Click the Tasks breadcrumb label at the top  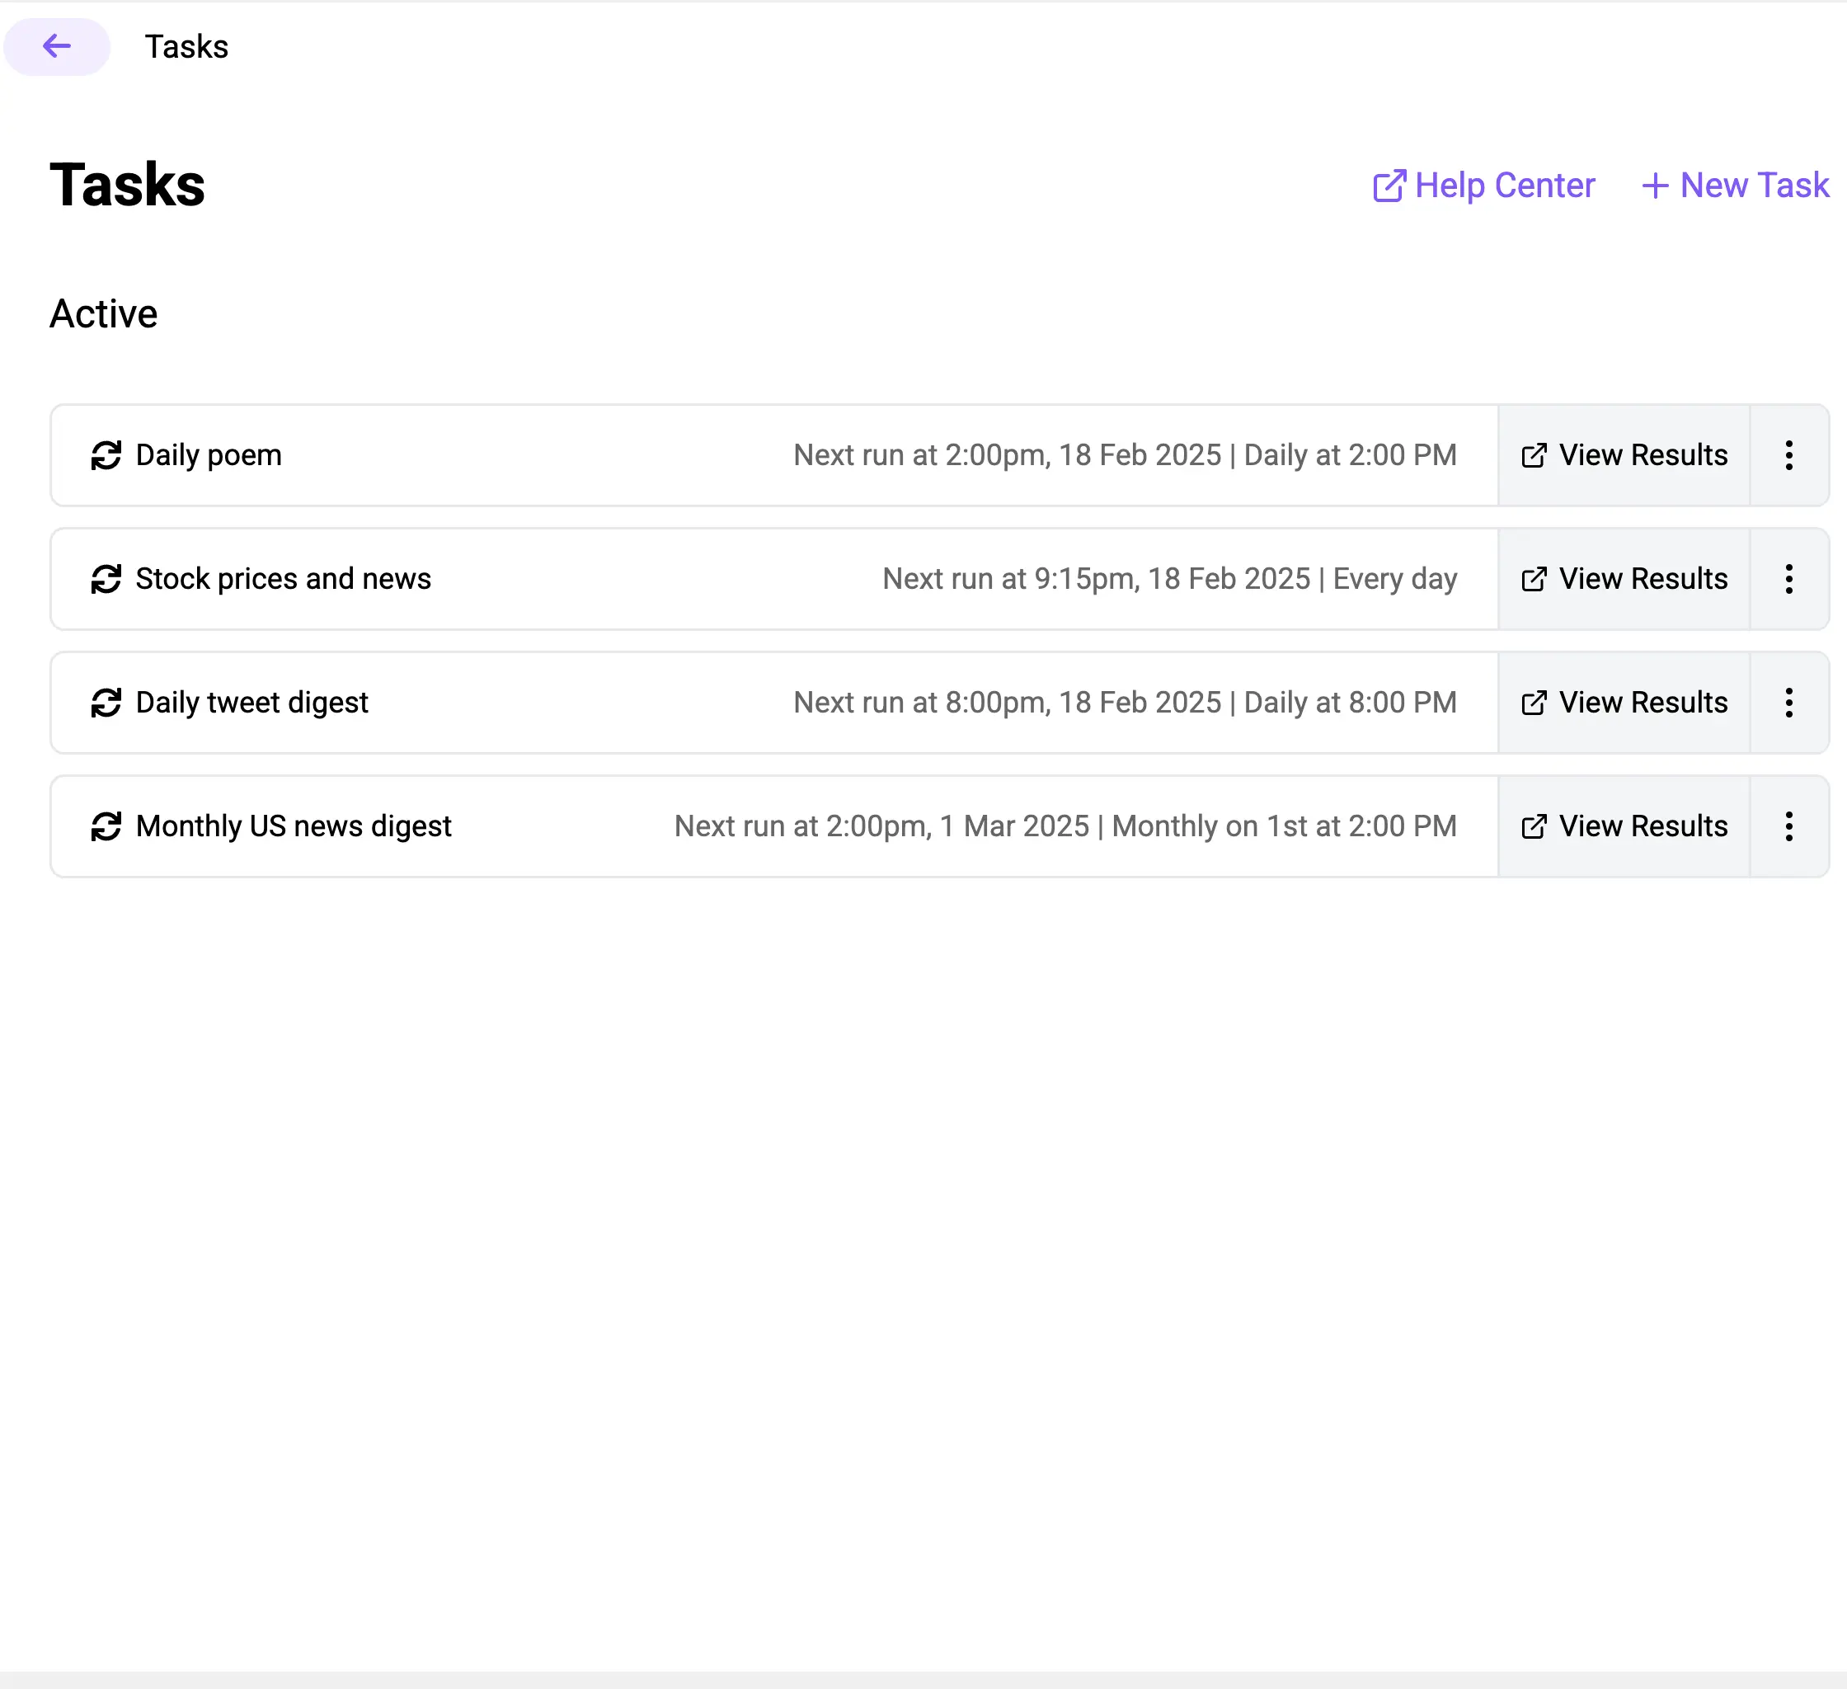tap(186, 47)
